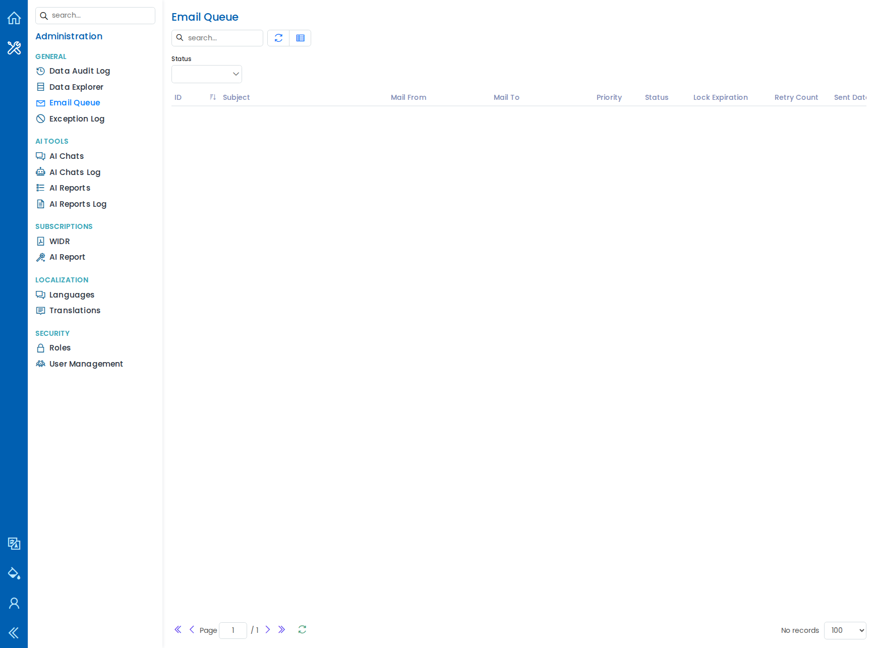Select Email Queue menu item
Image resolution: width=875 pixels, height=648 pixels.
point(75,103)
